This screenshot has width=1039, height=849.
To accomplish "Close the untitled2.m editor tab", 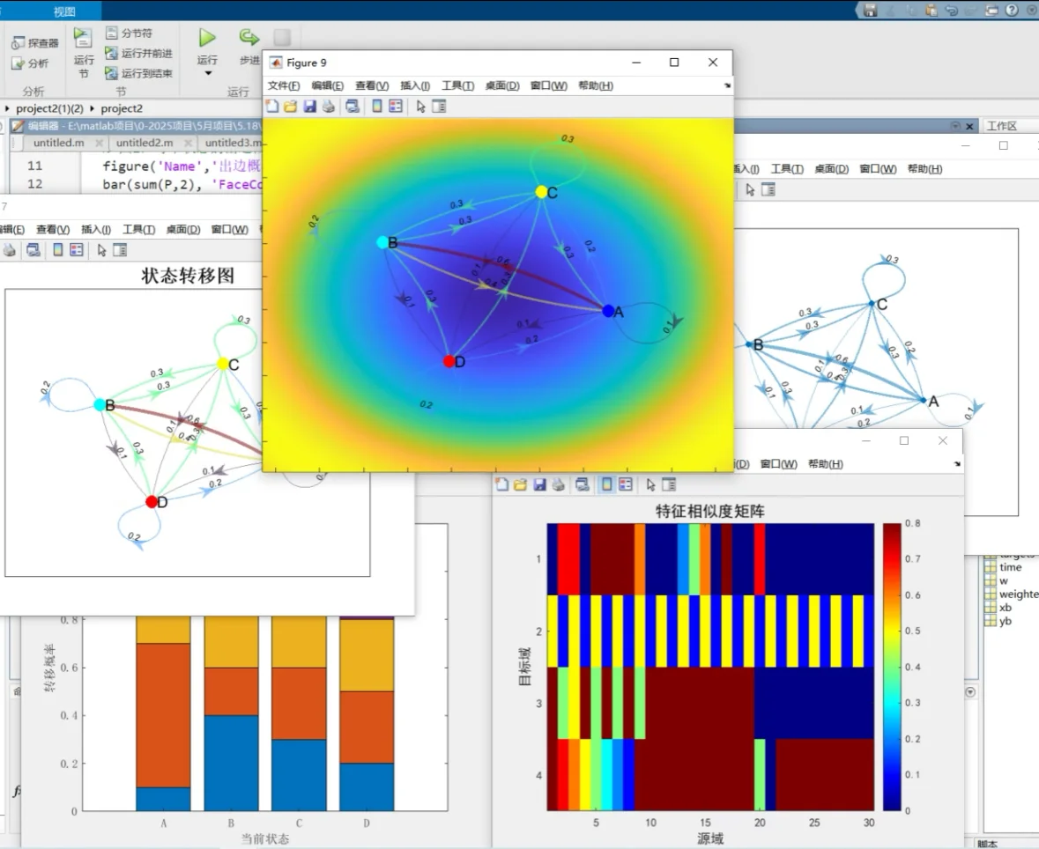I will [x=188, y=143].
